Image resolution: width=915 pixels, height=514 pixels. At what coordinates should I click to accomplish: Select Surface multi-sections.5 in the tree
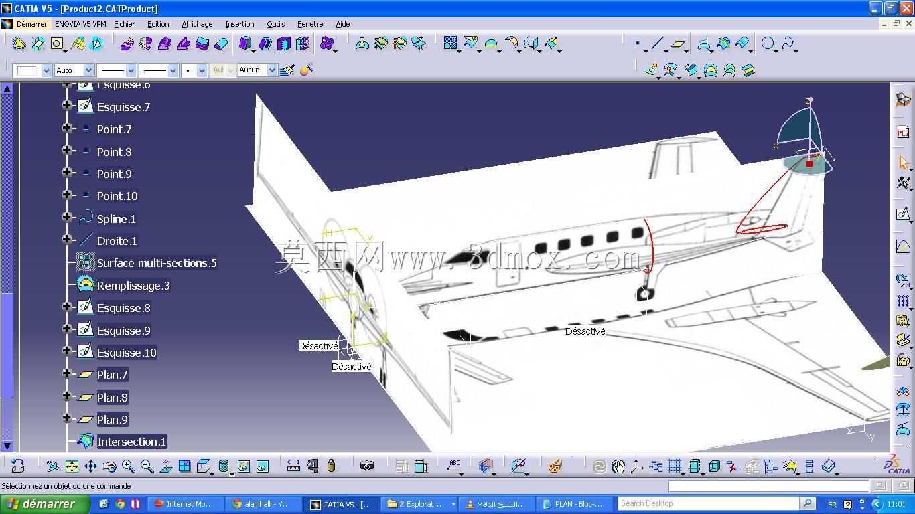(156, 263)
